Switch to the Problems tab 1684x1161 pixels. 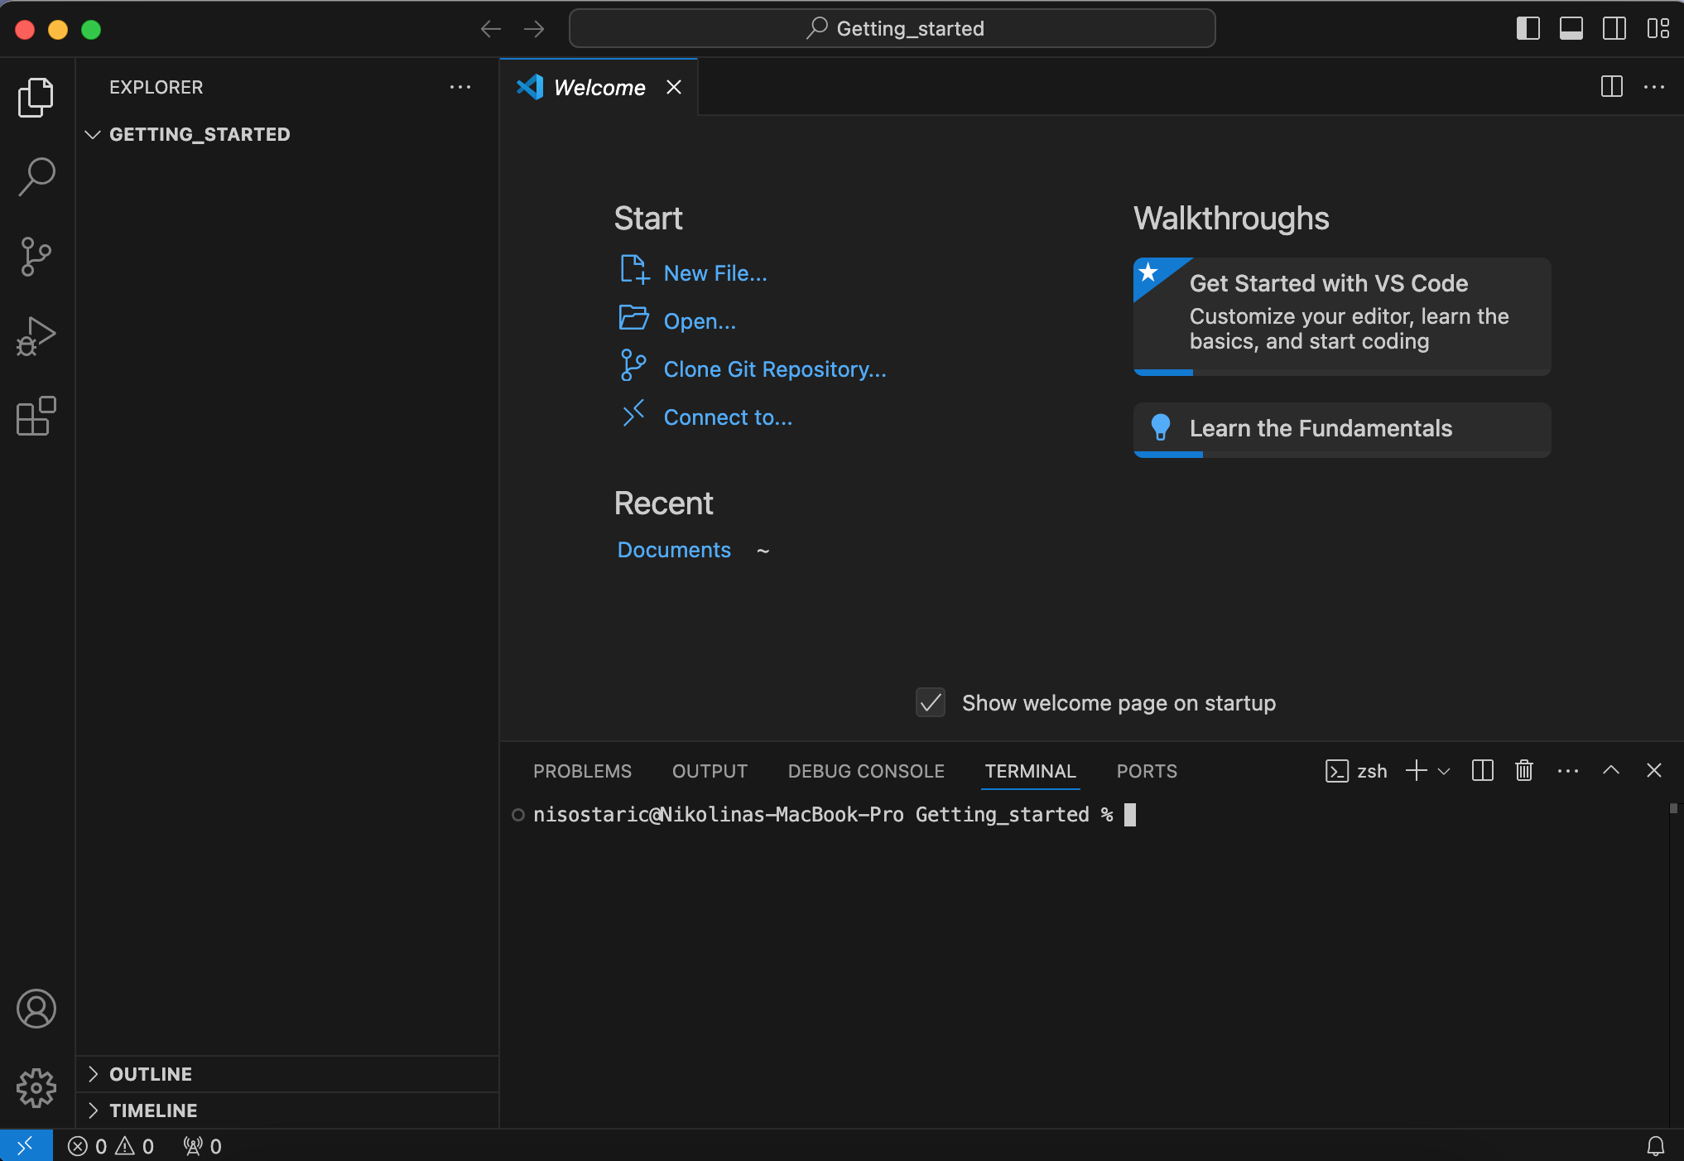point(582,771)
